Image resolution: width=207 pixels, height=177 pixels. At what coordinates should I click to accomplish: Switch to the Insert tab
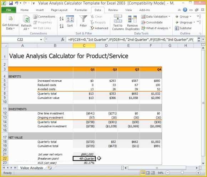(40, 10)
